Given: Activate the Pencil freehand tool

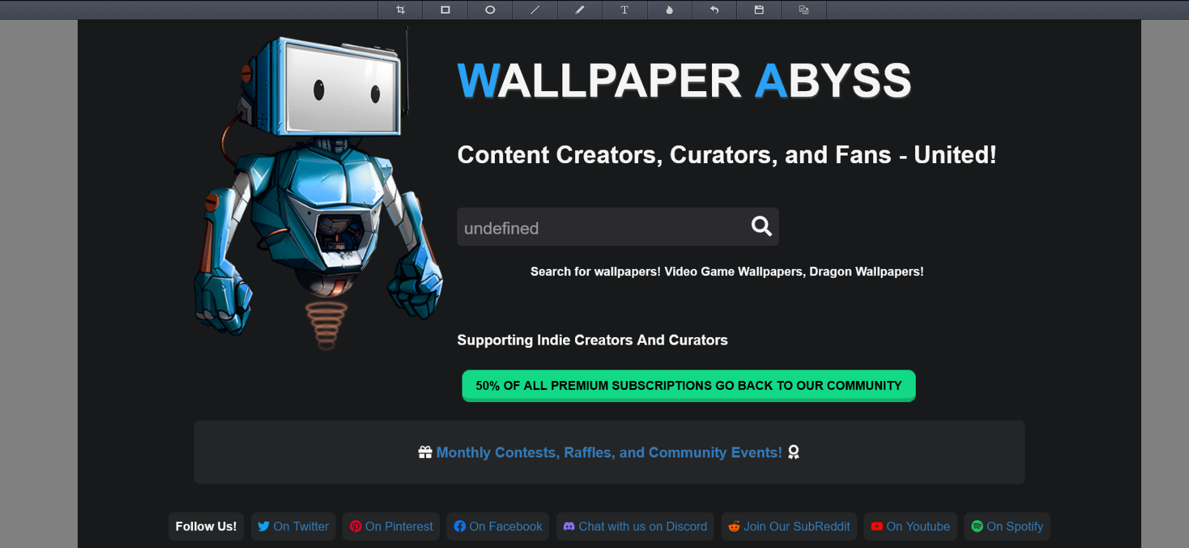Looking at the screenshot, I should click(x=580, y=10).
